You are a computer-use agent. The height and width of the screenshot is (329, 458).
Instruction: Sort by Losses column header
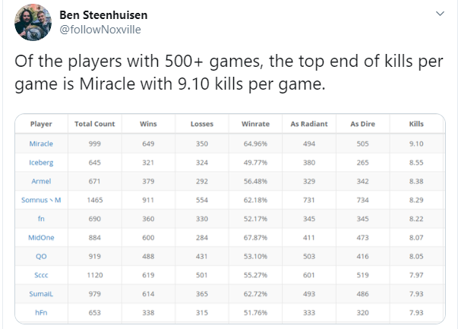pos(202,124)
